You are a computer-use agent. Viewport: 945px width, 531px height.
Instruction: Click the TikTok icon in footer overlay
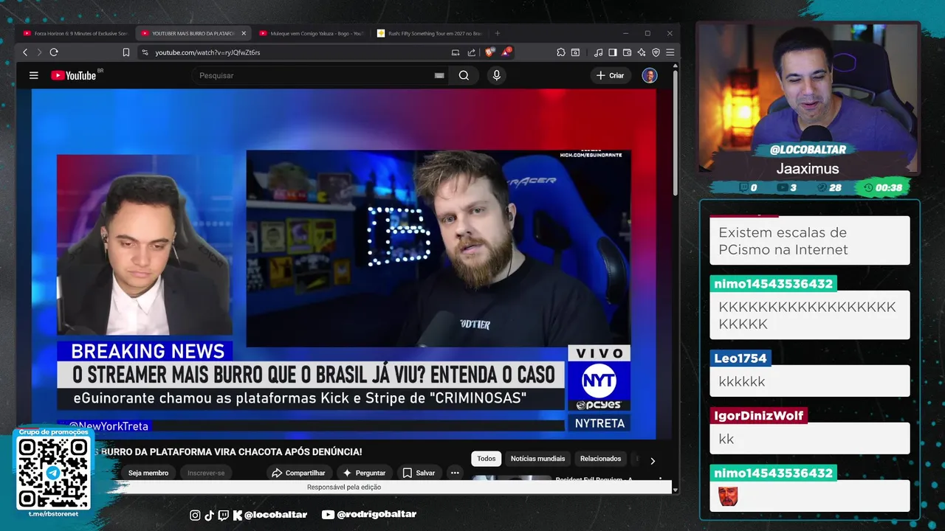(209, 515)
